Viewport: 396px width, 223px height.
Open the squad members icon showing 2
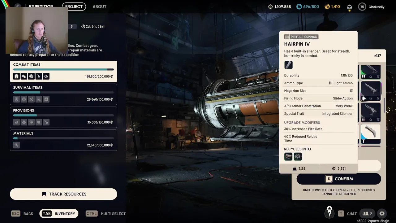click(368, 214)
